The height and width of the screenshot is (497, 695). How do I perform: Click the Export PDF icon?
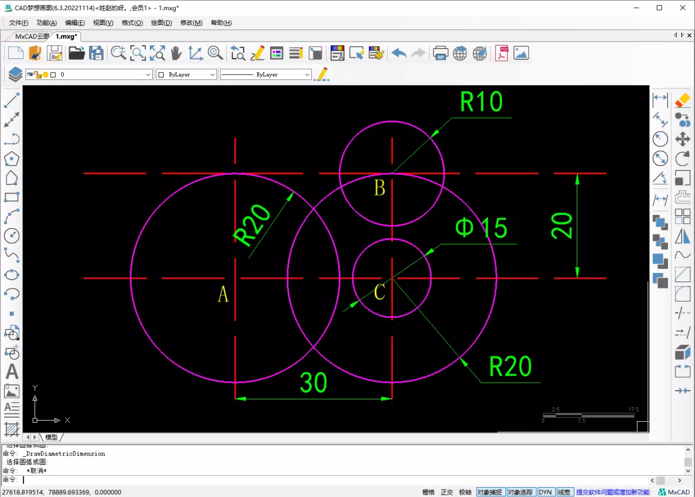tap(501, 53)
